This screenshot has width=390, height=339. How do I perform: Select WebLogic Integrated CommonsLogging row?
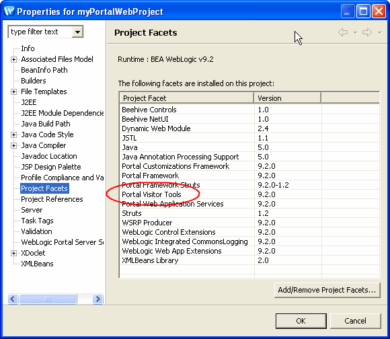pyautogui.click(x=249, y=242)
